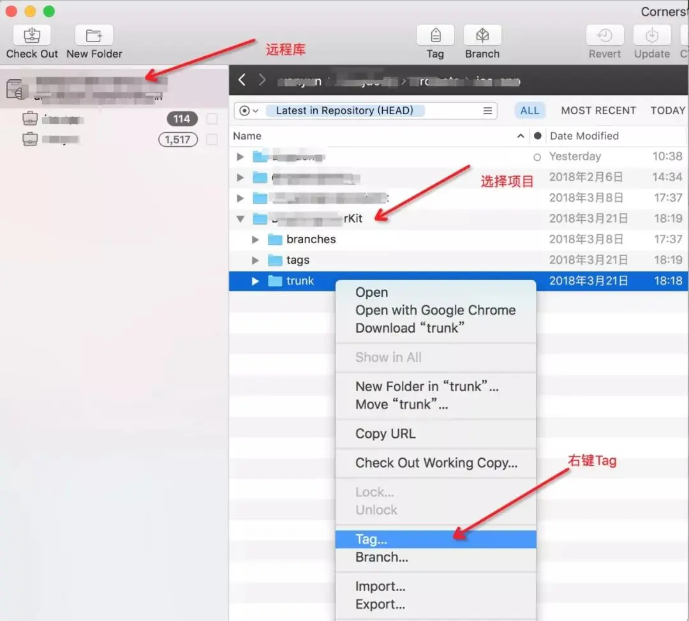Open revision list menu icon in HEAD field
This screenshot has height=621, width=689.
pos(487,111)
